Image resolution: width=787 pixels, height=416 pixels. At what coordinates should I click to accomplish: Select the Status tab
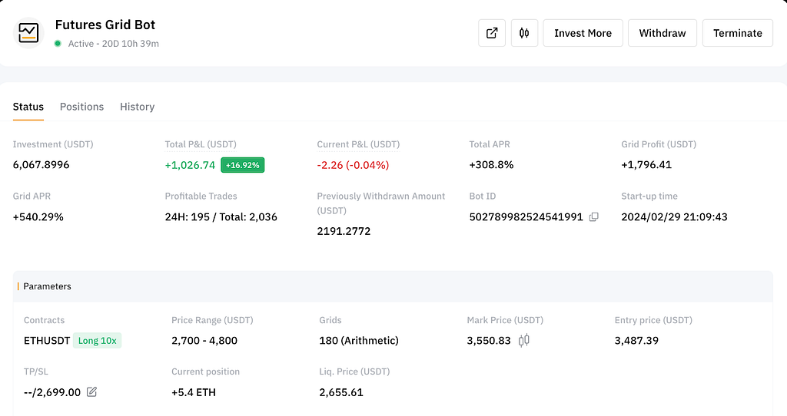click(28, 107)
